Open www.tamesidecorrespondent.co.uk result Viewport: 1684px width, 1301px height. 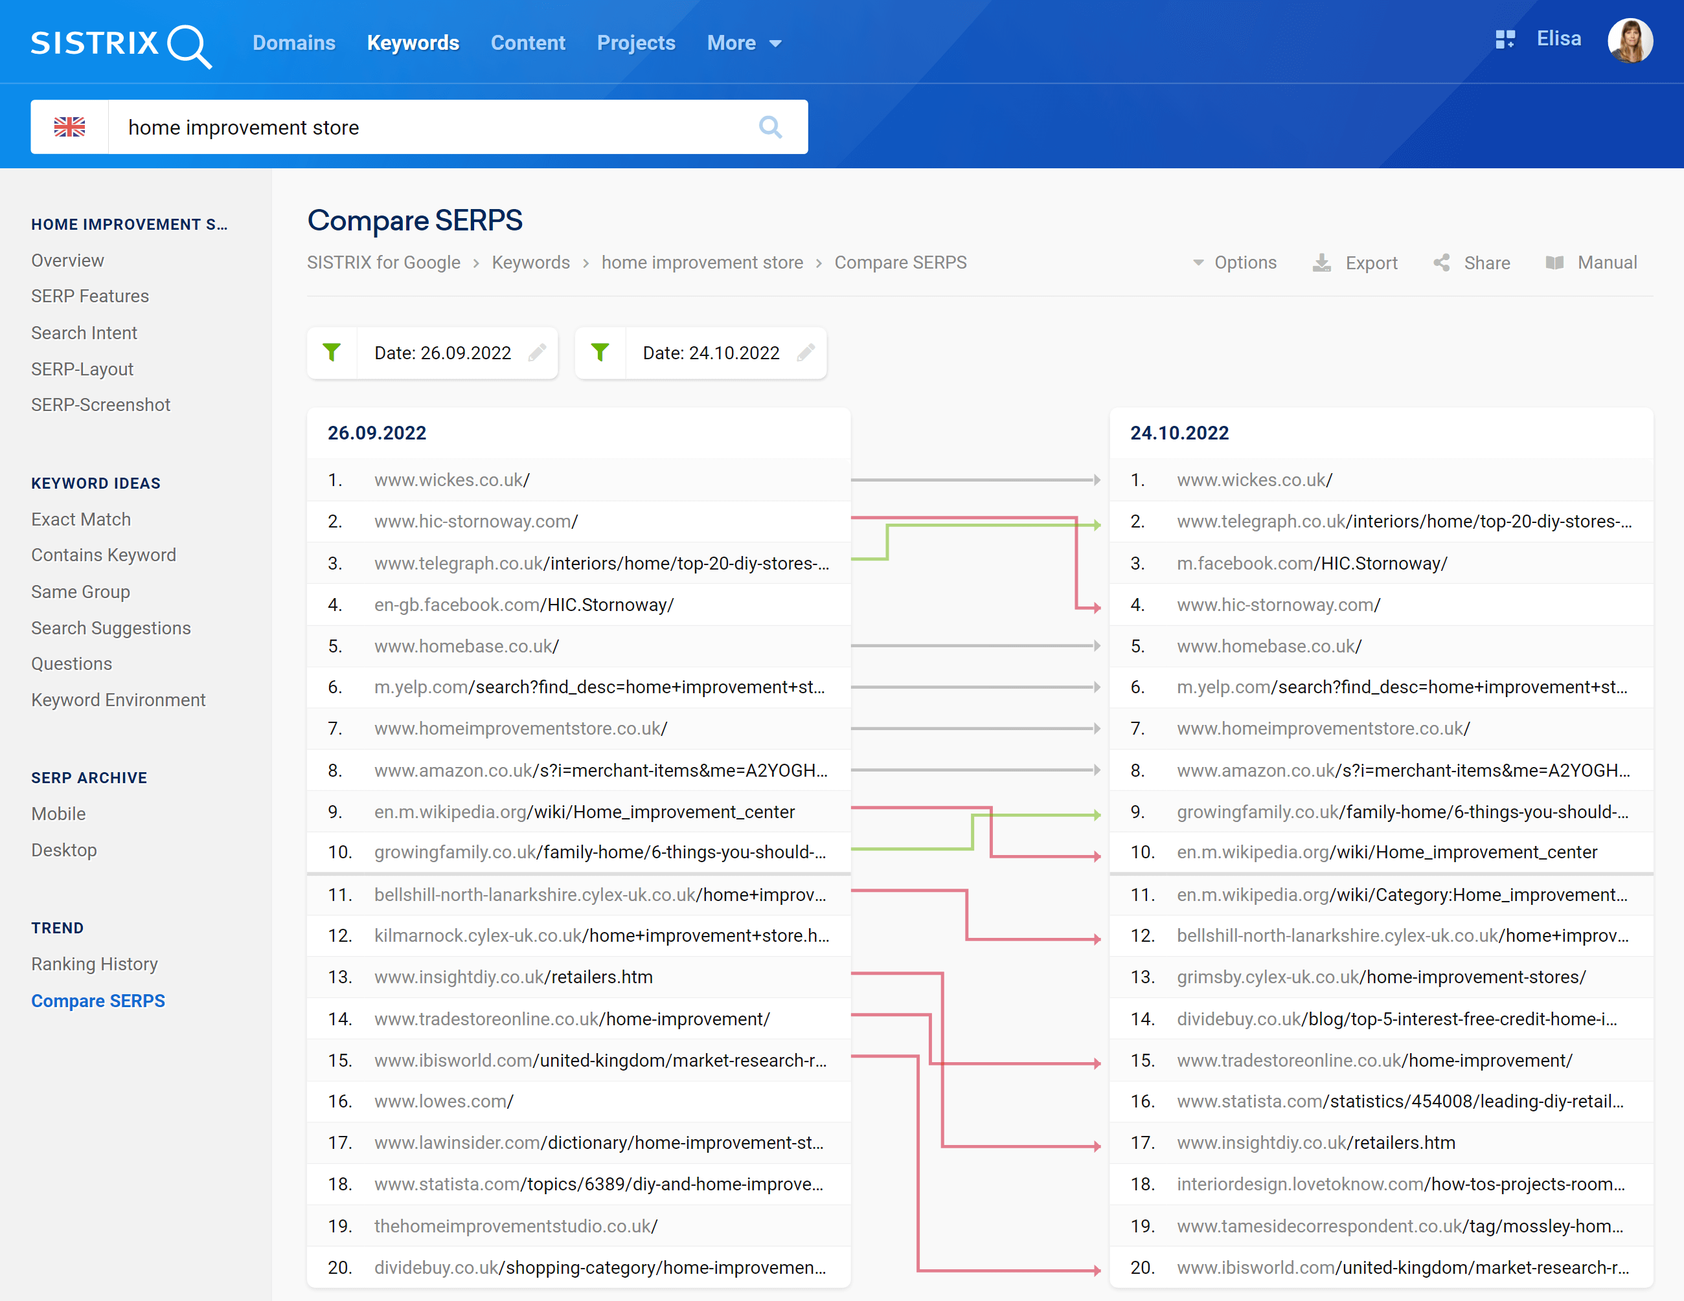point(1400,1226)
